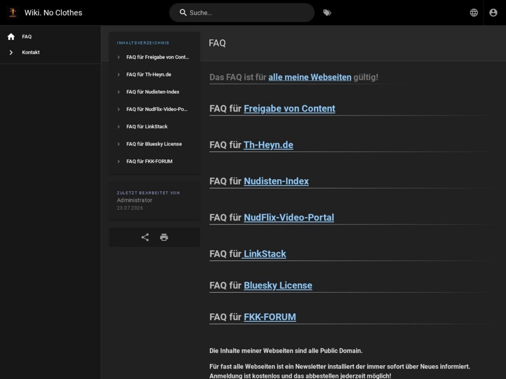Open the Kontakt sidebar menu item
Screen dimensions: 506x379
[50, 52]
